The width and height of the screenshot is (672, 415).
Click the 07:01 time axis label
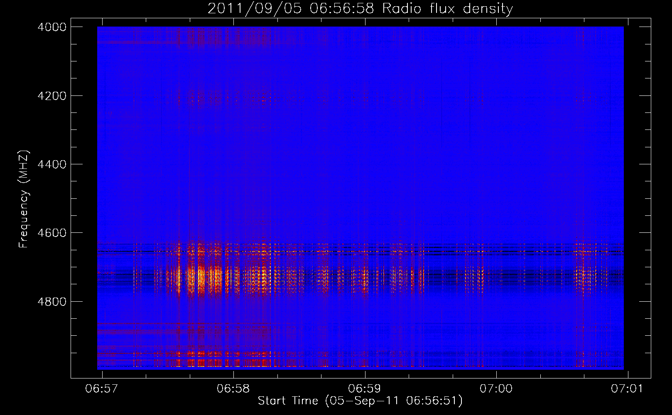(x=627, y=389)
